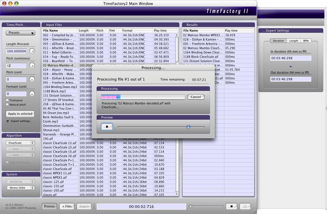Image resolution: width=327 pixels, height=214 pixels.
Task: Click the Pitch semitones rotary knob
Action: click(x=32, y=66)
